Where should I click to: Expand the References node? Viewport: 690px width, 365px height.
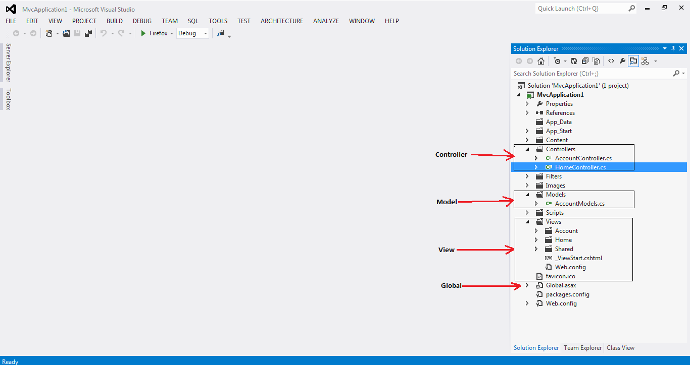[x=527, y=112]
